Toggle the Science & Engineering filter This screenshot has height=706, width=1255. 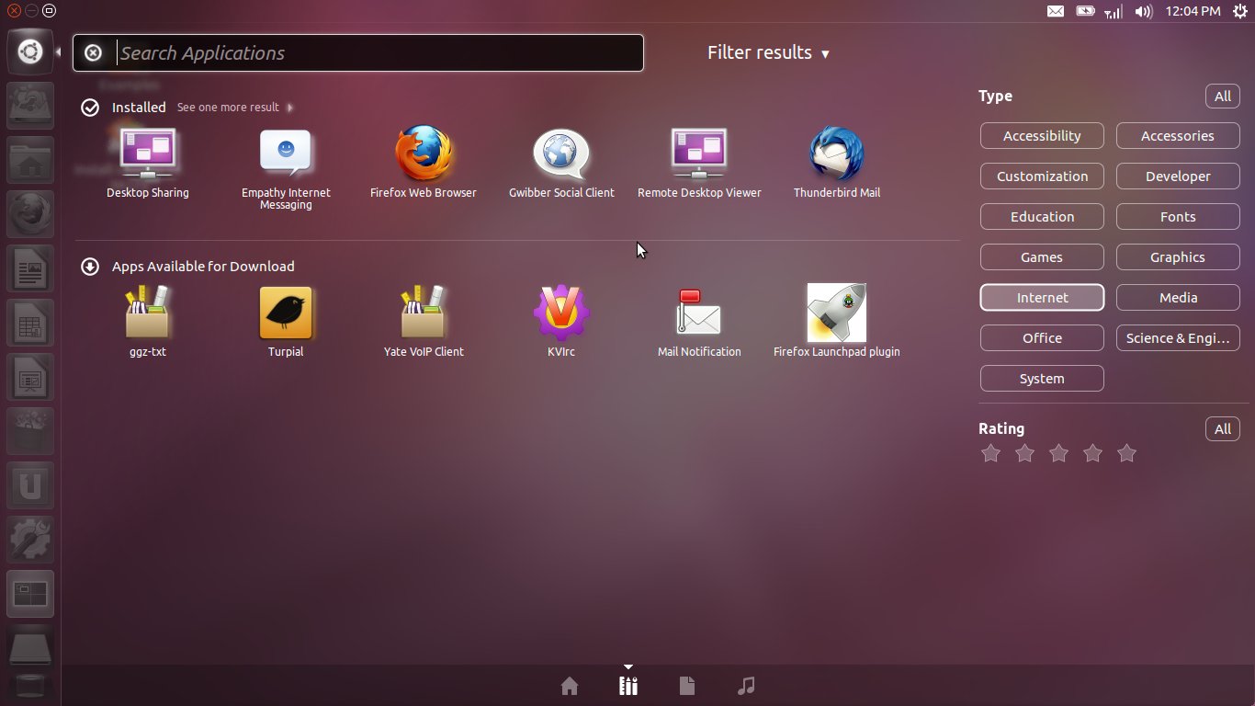tap(1178, 338)
